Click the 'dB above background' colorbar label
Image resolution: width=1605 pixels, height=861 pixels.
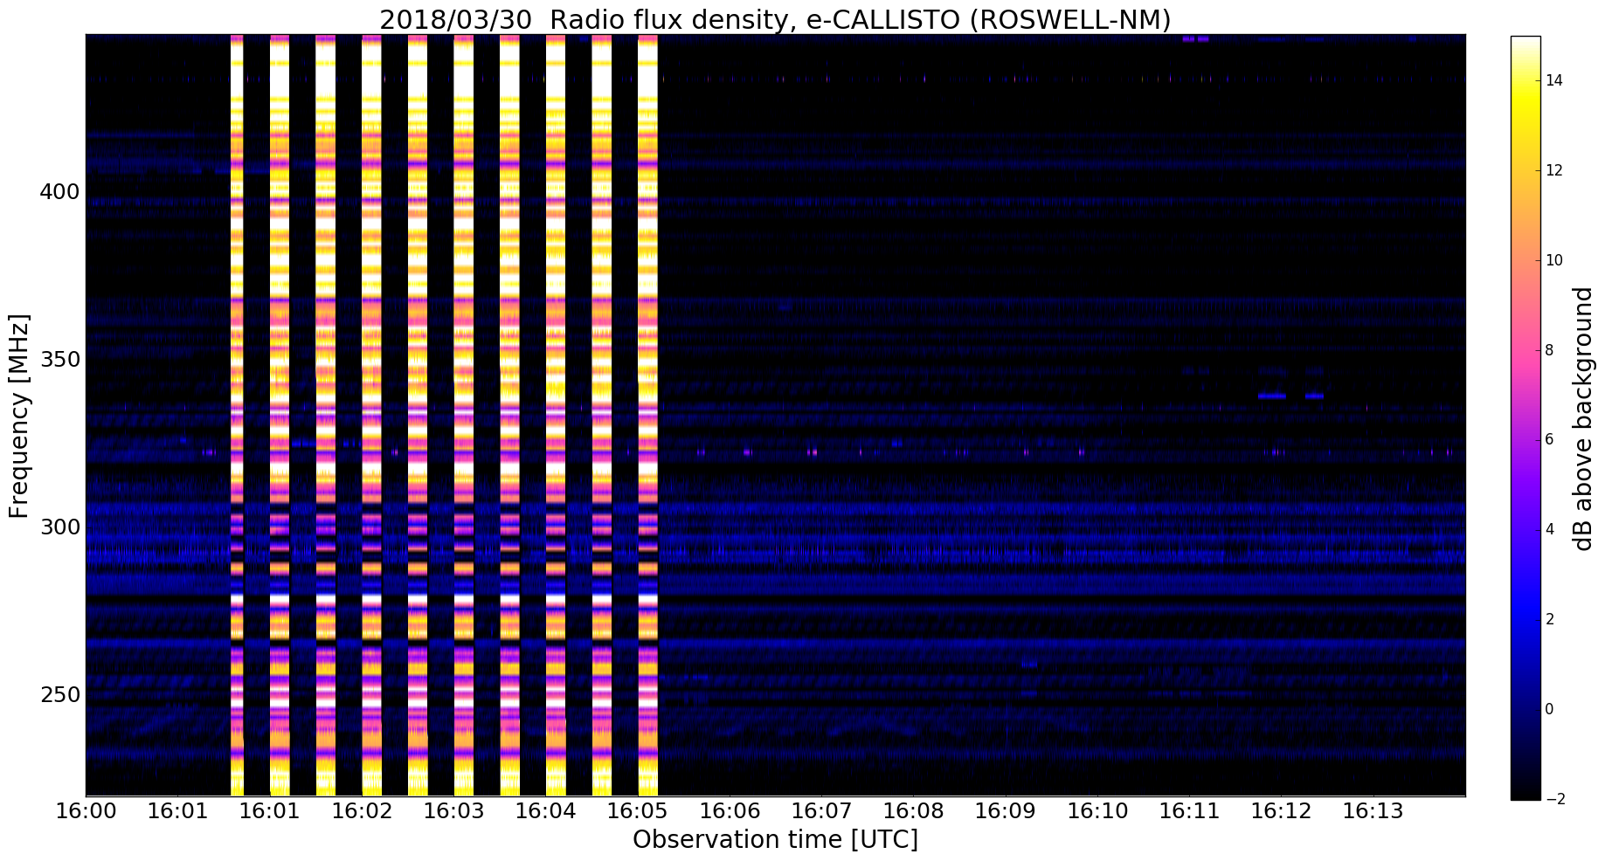(1582, 418)
